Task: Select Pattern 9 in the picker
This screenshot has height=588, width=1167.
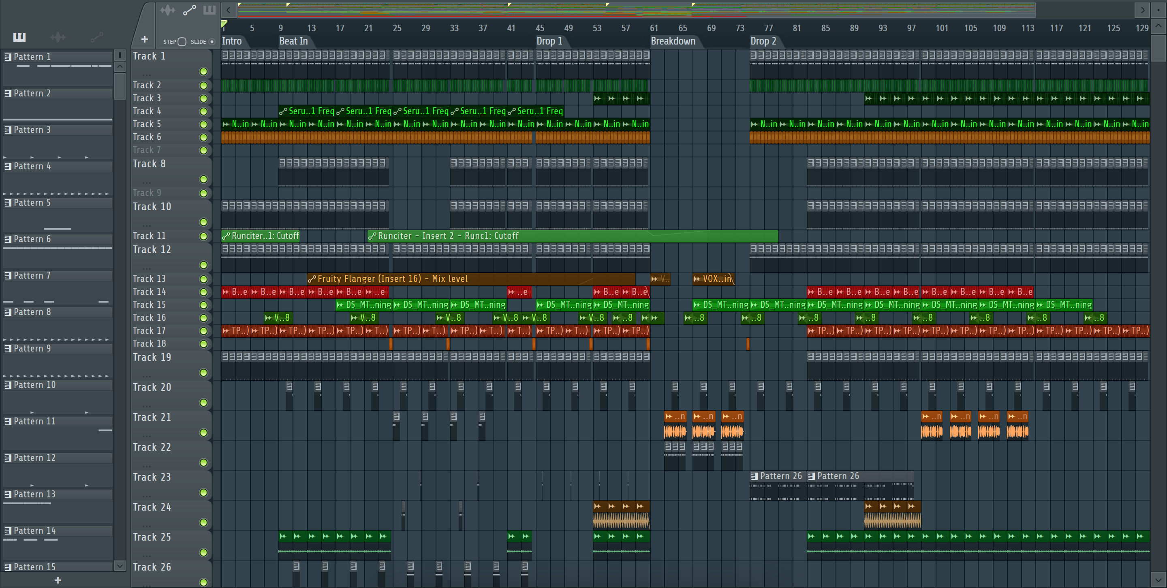Action: click(x=58, y=349)
